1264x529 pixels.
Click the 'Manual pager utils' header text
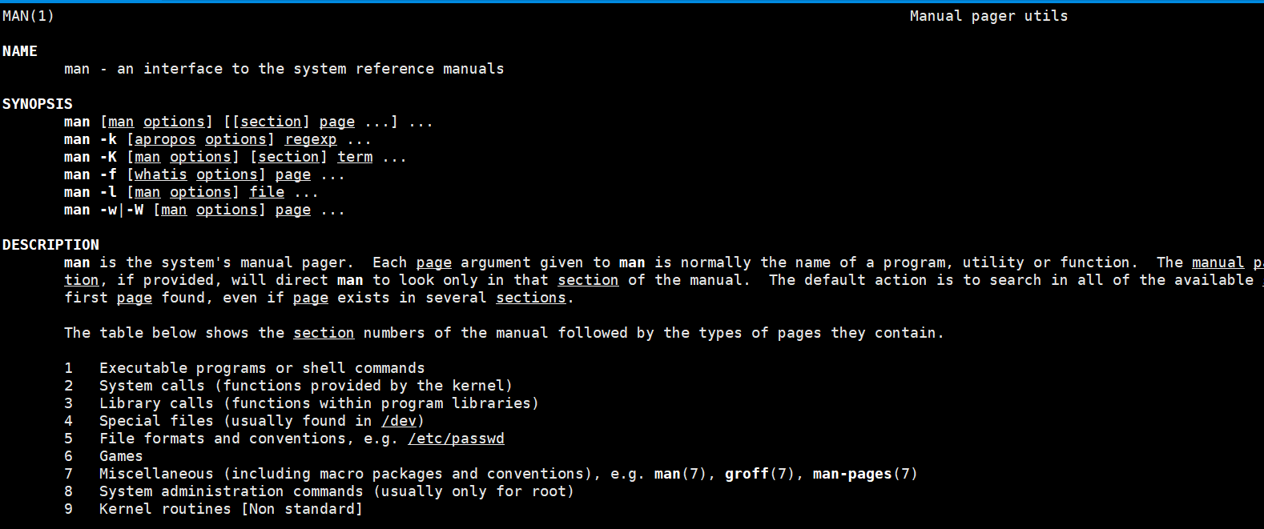(x=988, y=16)
